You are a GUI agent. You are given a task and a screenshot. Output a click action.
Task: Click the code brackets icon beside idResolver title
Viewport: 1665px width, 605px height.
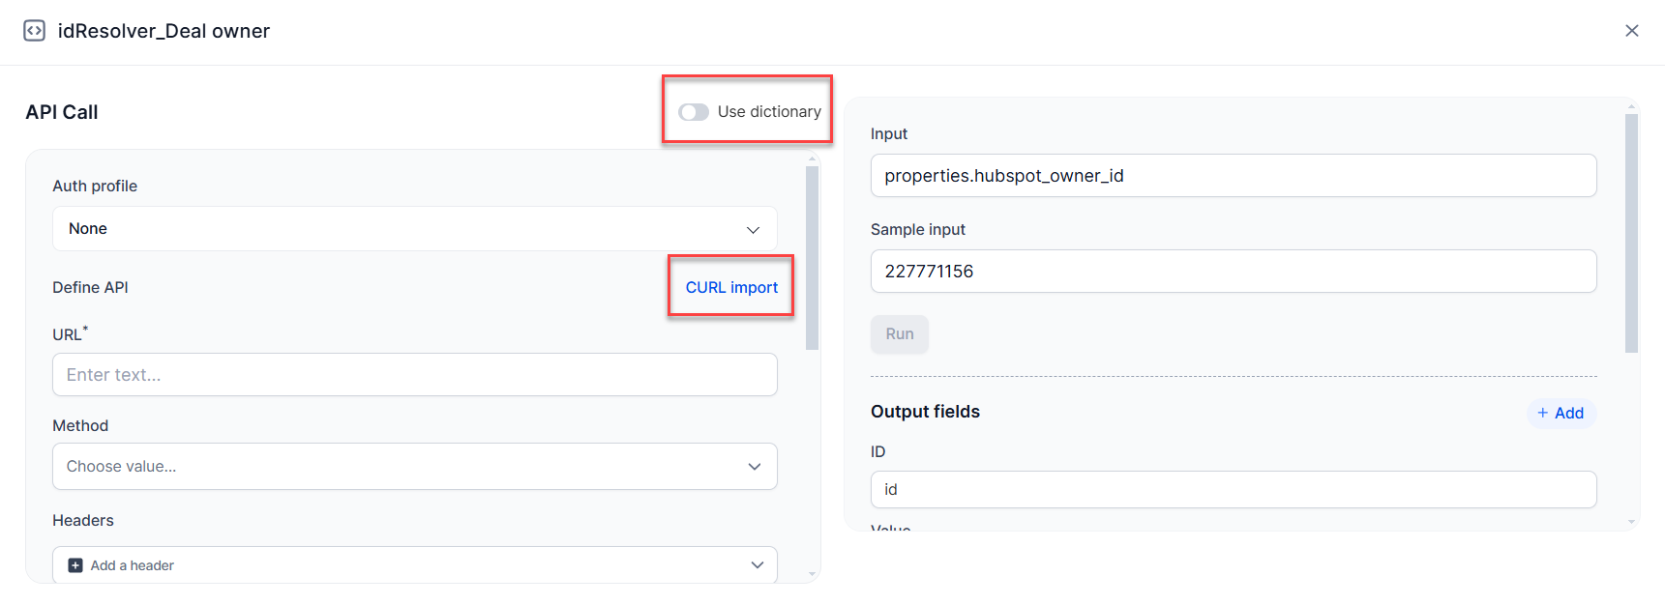[x=34, y=31]
